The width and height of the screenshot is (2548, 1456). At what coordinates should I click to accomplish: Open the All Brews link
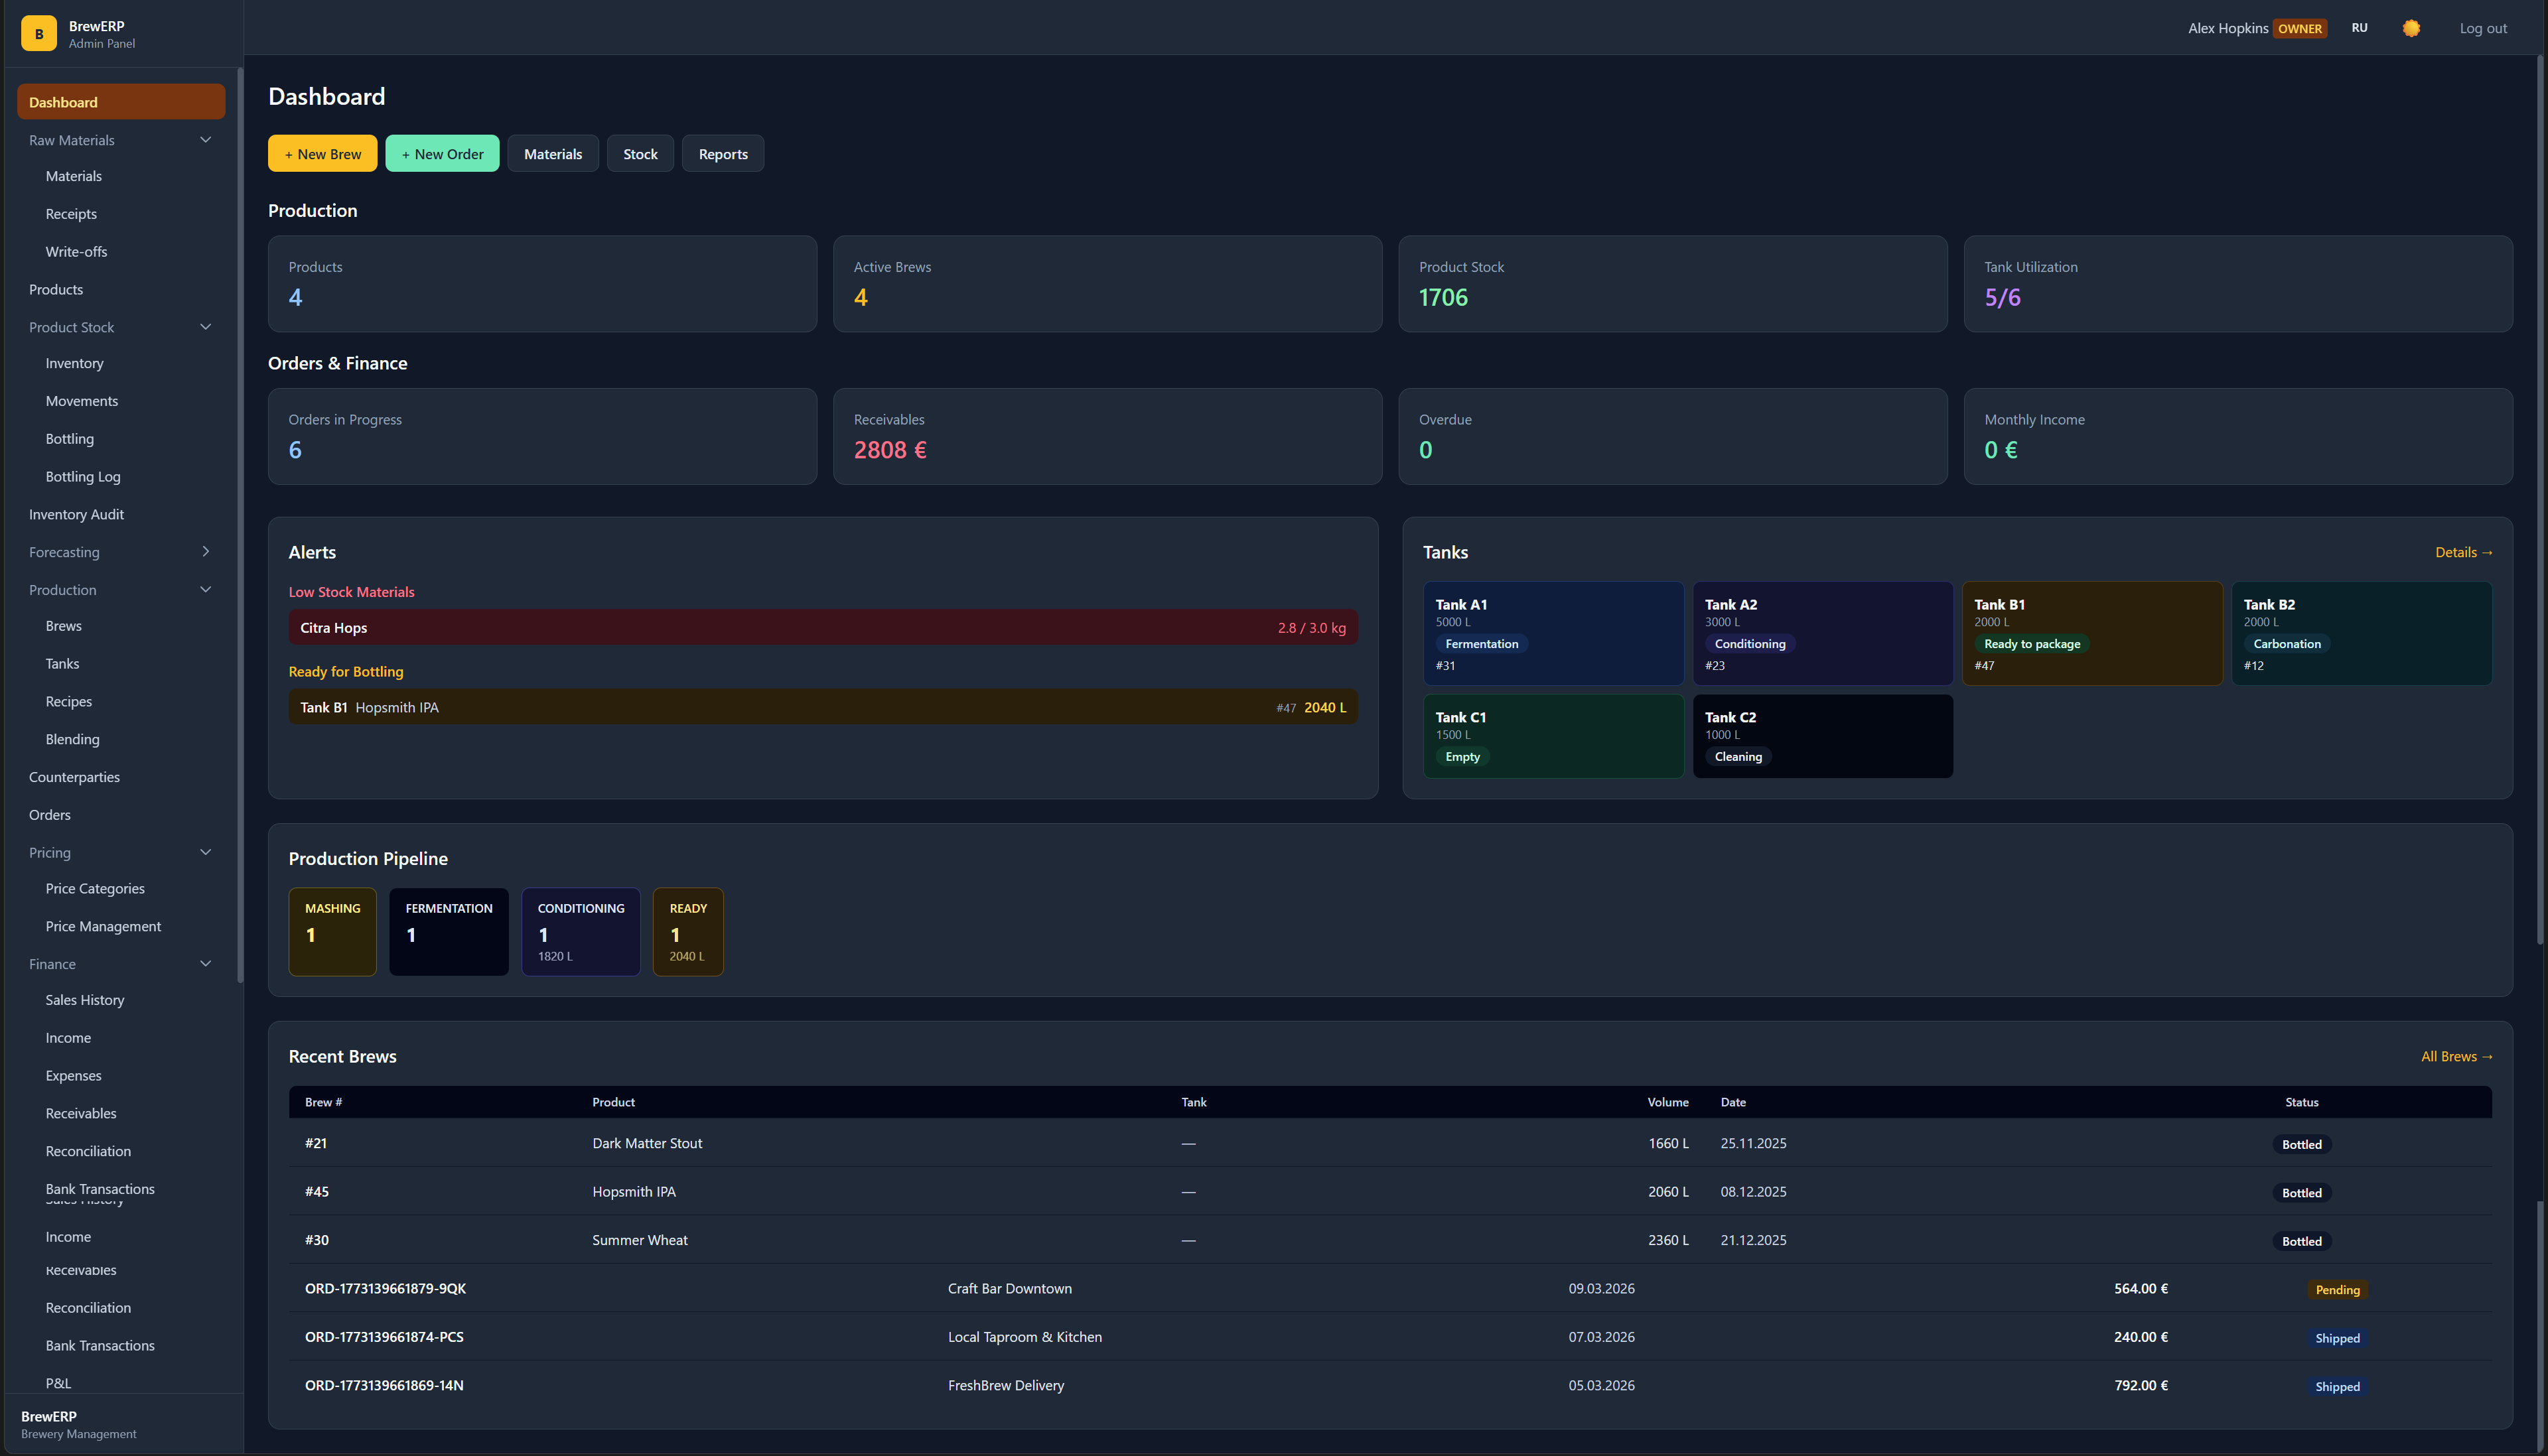(x=2456, y=1057)
